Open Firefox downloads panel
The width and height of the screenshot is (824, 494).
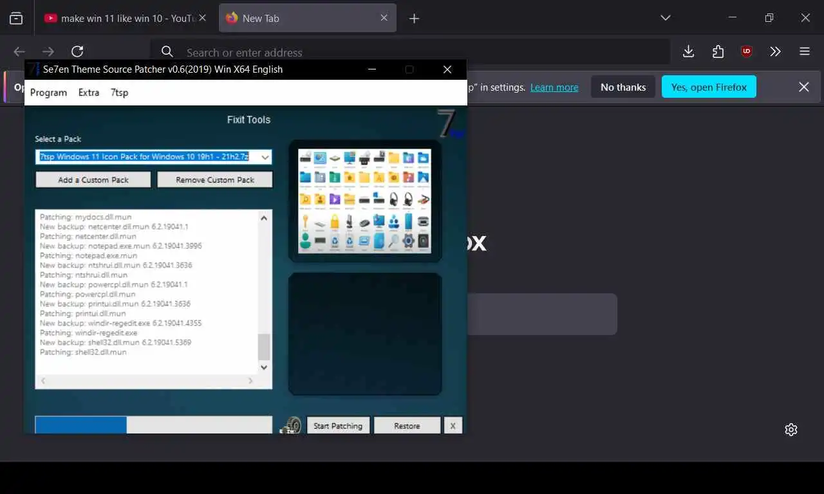(x=688, y=51)
